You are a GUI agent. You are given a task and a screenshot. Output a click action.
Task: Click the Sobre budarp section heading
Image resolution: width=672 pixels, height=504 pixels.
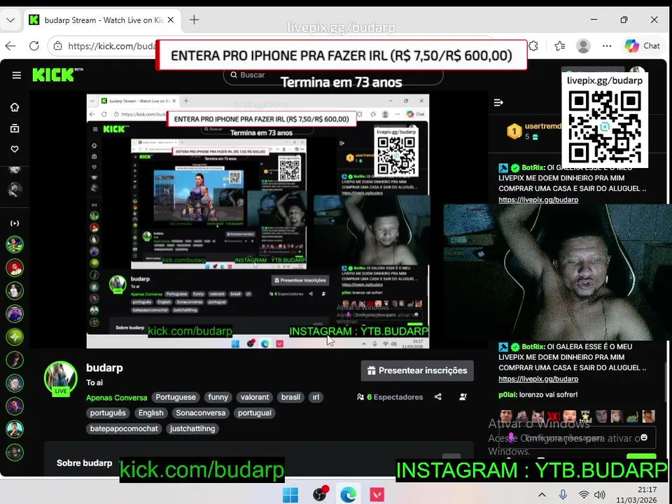85,463
